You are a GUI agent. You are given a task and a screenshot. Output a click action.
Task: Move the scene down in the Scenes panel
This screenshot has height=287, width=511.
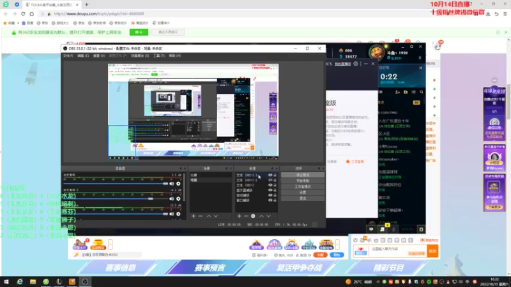coord(216,216)
